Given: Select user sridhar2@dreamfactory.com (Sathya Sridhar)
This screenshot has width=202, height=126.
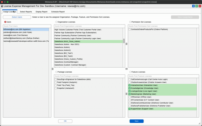Looking at the screenshot, I should click(x=26, y=38).
